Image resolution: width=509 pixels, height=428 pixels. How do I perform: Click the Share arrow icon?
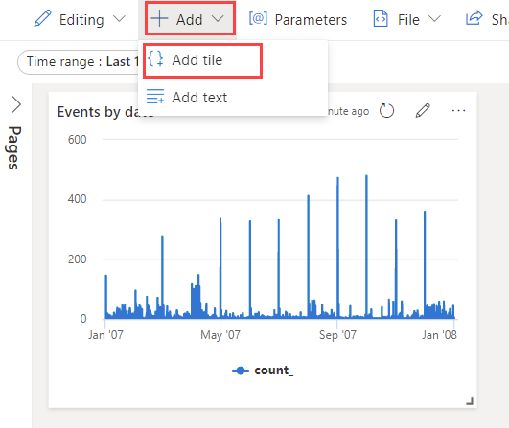pyautogui.click(x=474, y=18)
